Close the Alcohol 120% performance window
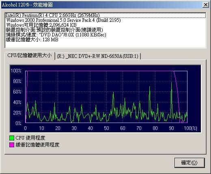211x174 pixels. pos(206,5)
